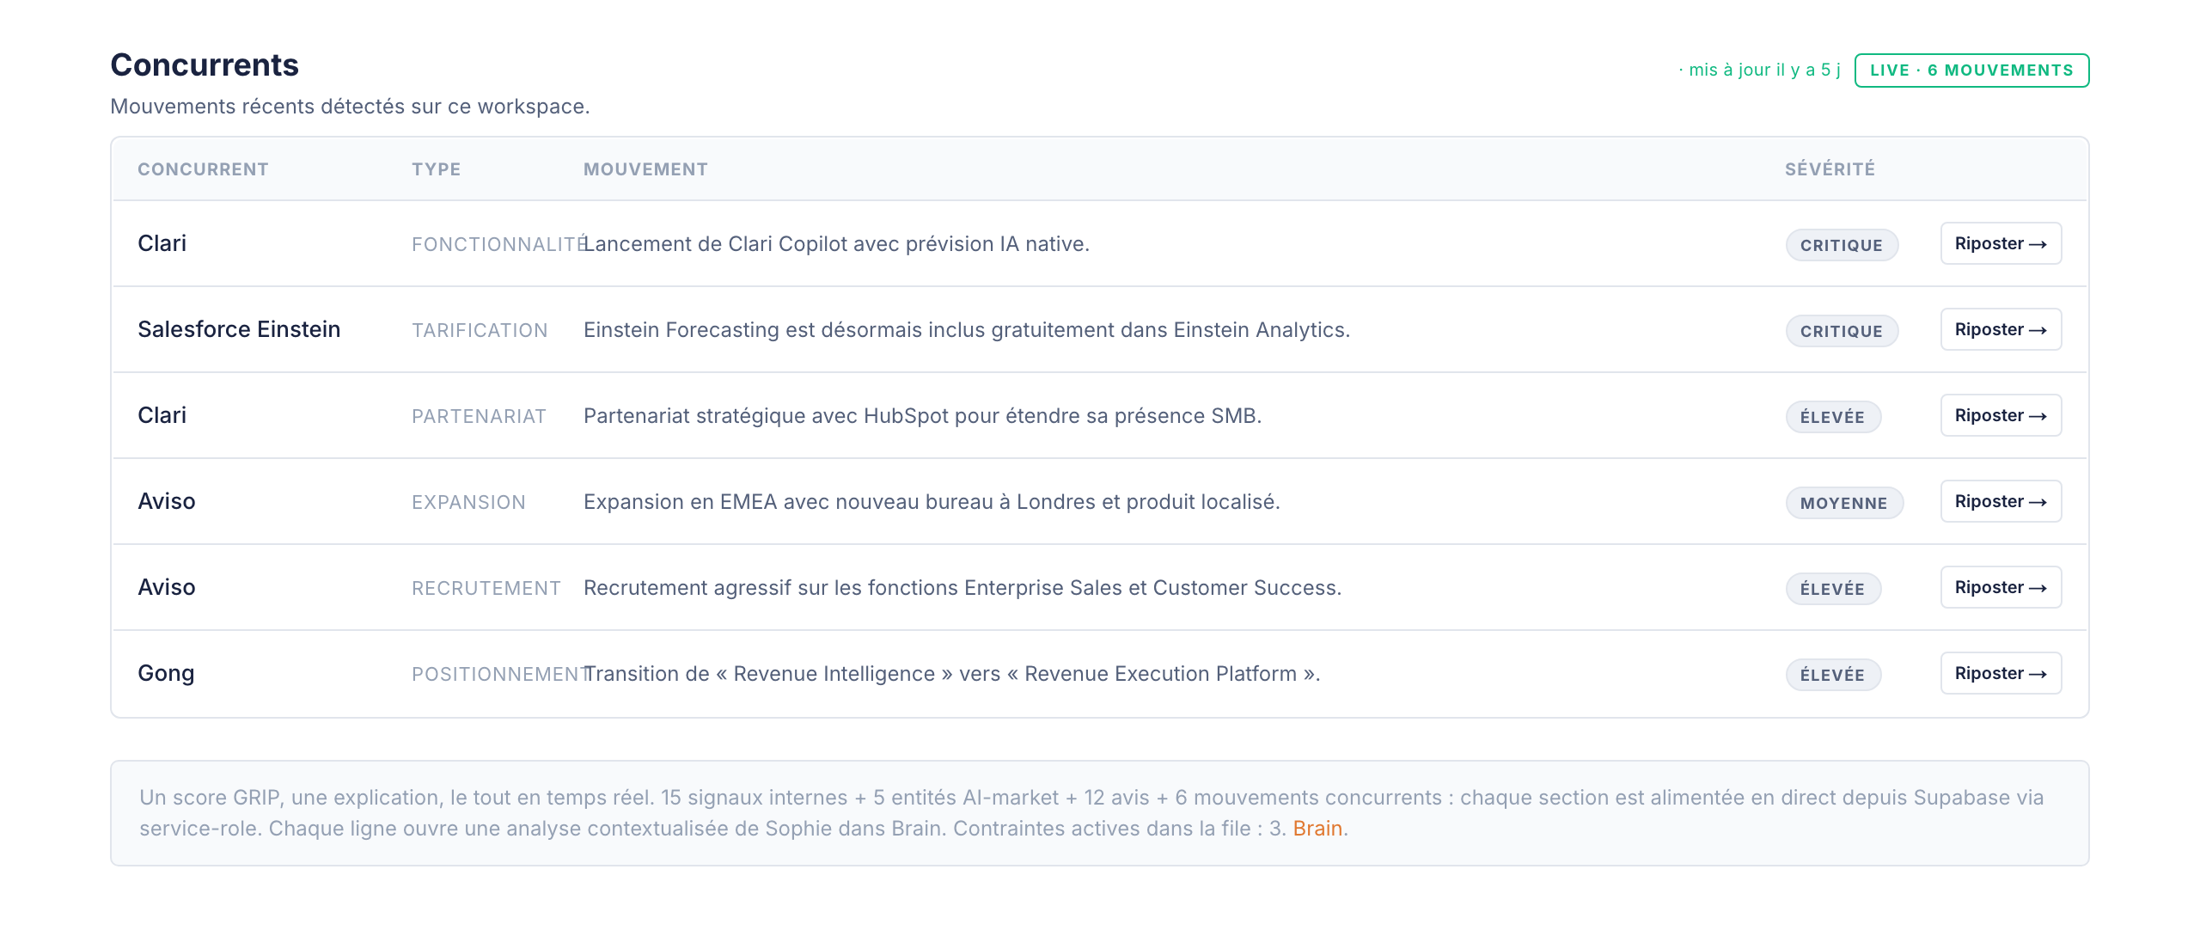The image size is (2200, 949).
Task: Click Riposter for the Gong row
Action: [2001, 673]
